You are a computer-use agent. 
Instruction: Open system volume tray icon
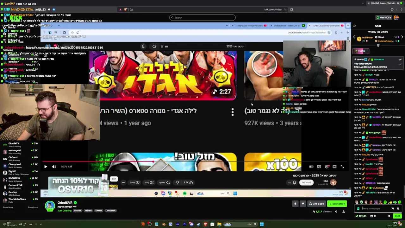tap(20, 225)
